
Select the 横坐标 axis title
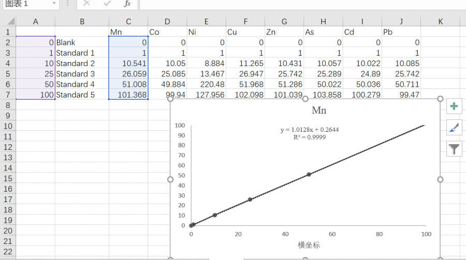(309, 245)
